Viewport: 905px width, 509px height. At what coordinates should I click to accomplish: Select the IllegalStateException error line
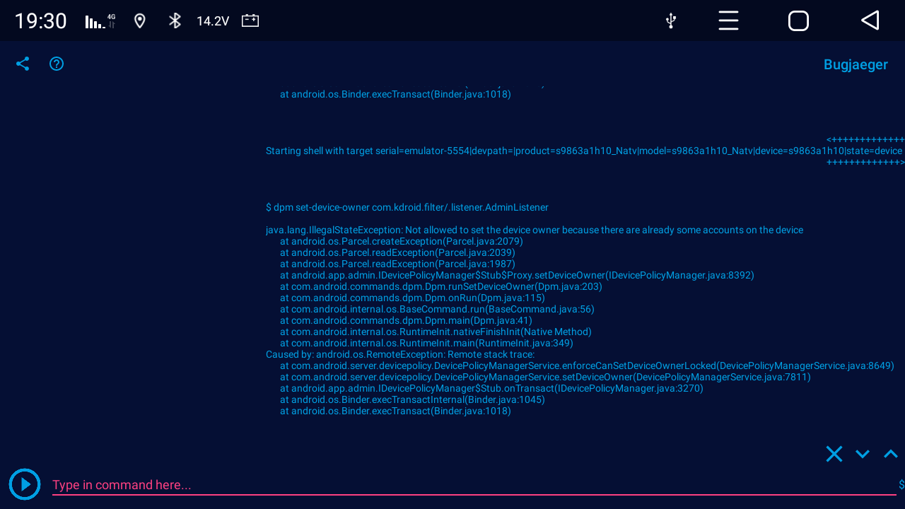pos(534,230)
